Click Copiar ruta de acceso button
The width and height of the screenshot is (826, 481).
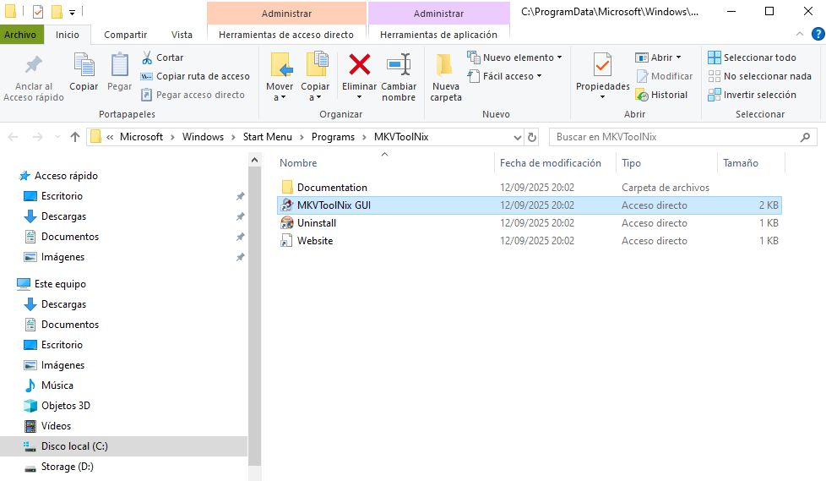(x=195, y=76)
